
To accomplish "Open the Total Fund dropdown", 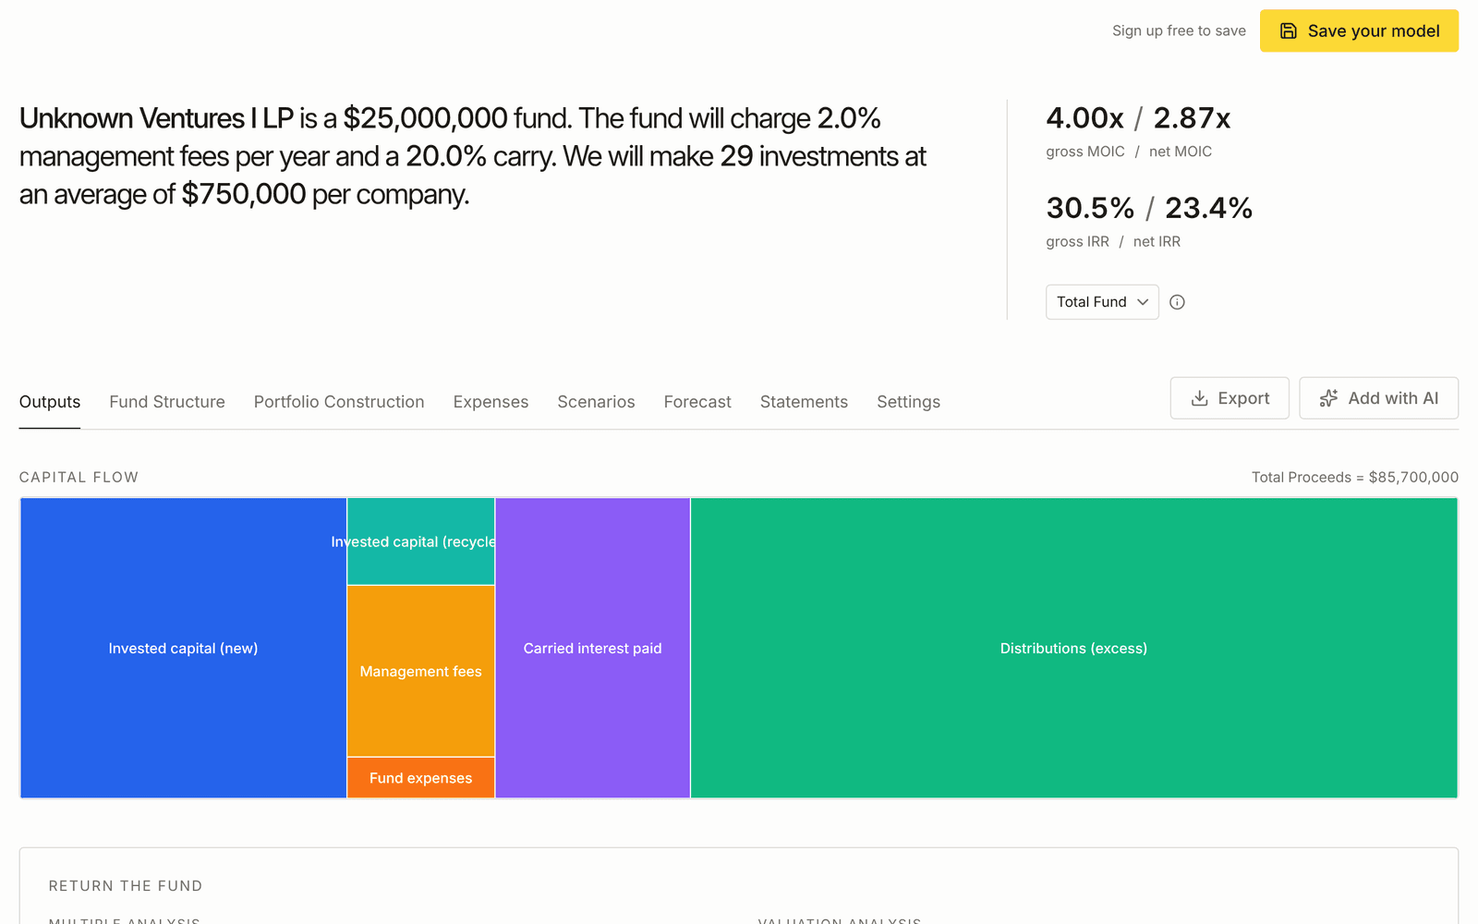I will (x=1102, y=302).
